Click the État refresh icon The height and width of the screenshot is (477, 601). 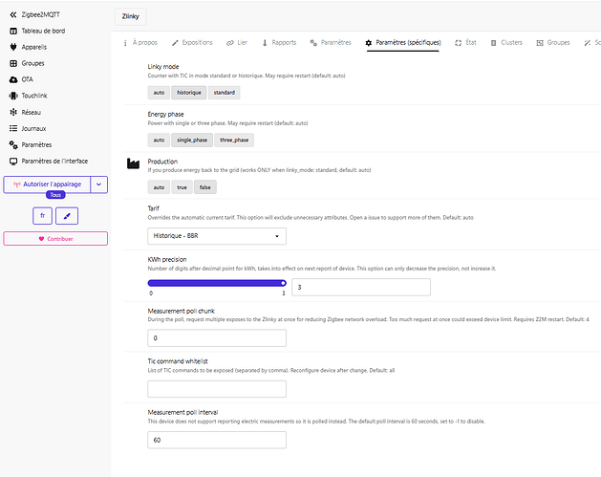(x=458, y=43)
